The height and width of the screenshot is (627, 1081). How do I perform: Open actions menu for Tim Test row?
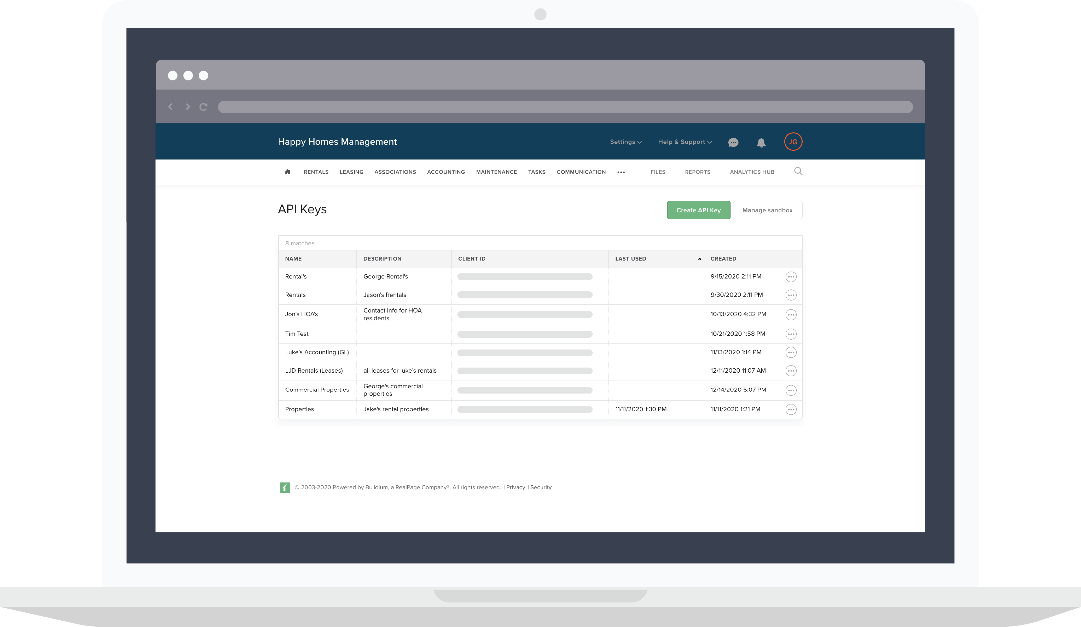pos(790,334)
